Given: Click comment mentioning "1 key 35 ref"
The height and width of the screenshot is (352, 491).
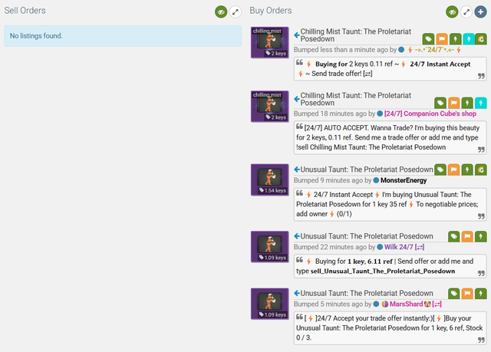Looking at the screenshot, I should 390,204.
